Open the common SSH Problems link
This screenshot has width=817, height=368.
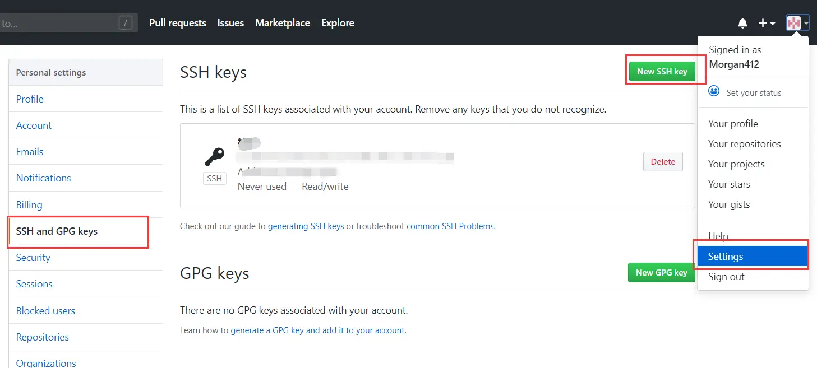click(450, 226)
